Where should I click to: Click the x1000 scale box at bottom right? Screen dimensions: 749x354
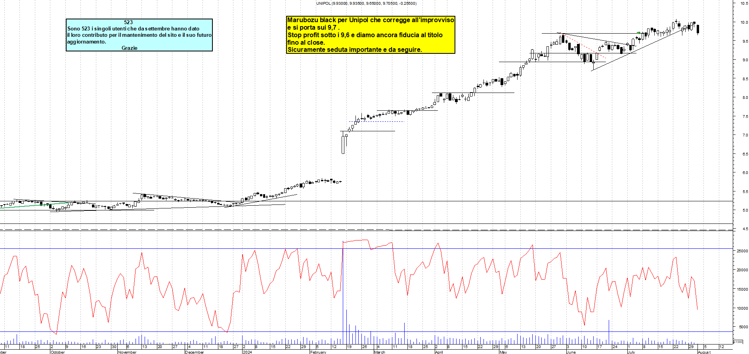(x=738, y=342)
